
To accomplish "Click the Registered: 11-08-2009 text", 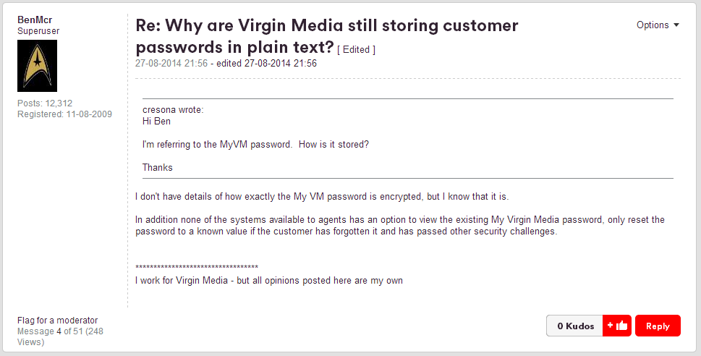I will pyautogui.click(x=64, y=114).
